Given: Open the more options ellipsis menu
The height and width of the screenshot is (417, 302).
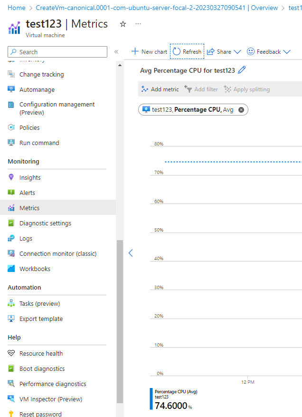Looking at the screenshot, I should [x=138, y=24].
